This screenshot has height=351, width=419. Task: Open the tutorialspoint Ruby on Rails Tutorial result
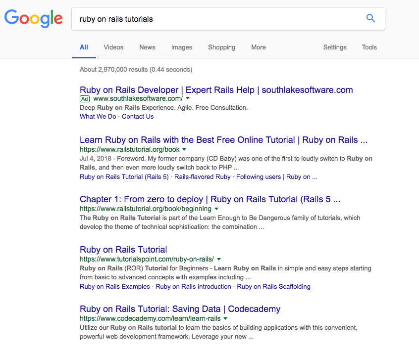pos(123,250)
